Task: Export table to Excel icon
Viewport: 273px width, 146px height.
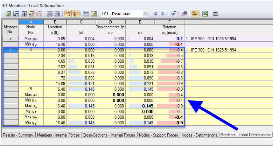Action: [x=205, y=14]
